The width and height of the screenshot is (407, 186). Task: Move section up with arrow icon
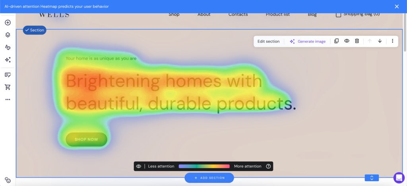(370, 41)
